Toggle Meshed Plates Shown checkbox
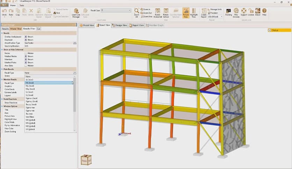 [x=26, y=63]
